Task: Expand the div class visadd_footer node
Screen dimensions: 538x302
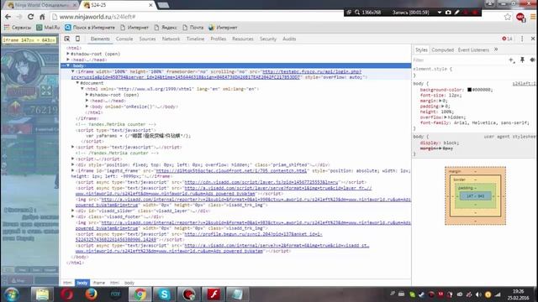Action: [73, 216]
